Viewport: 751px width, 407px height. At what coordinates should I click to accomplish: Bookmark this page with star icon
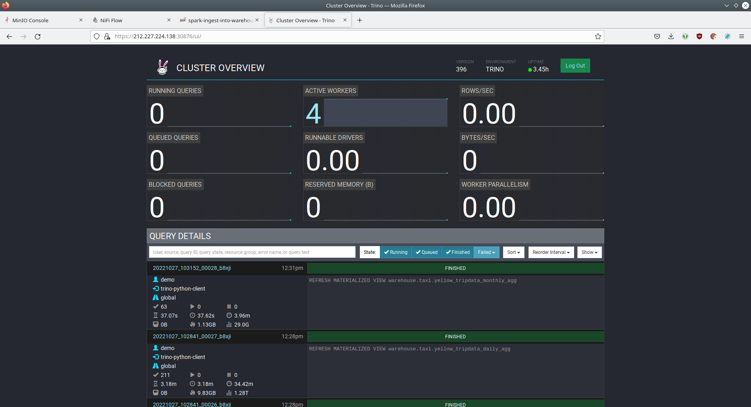coord(598,36)
